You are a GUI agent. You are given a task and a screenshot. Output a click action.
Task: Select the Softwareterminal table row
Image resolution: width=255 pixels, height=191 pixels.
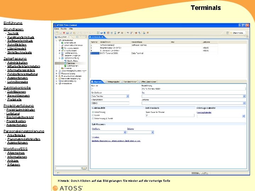pyautogui.click(x=154, y=45)
